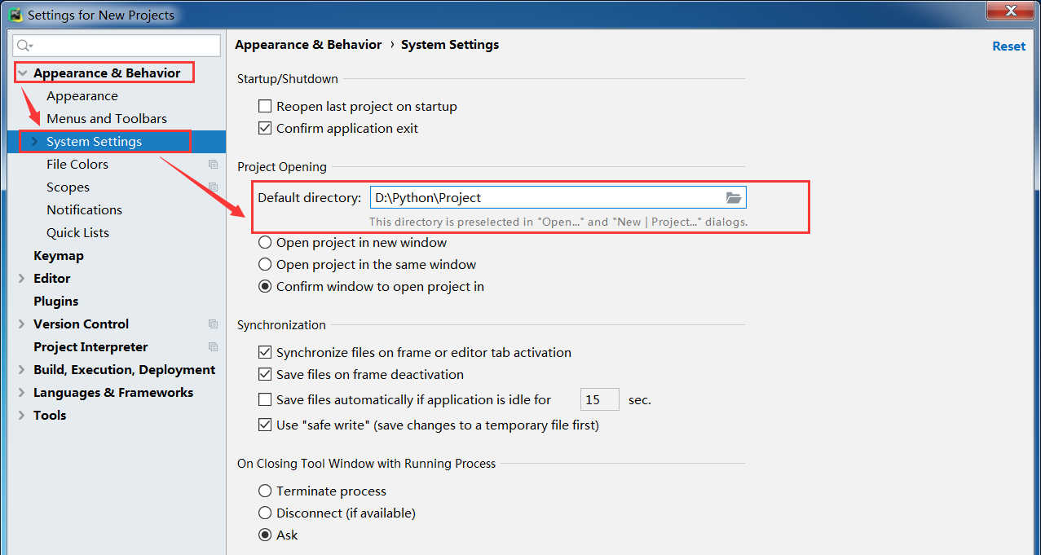Click the copy icon beside Project Interpreter
The width and height of the screenshot is (1041, 555).
tap(213, 347)
